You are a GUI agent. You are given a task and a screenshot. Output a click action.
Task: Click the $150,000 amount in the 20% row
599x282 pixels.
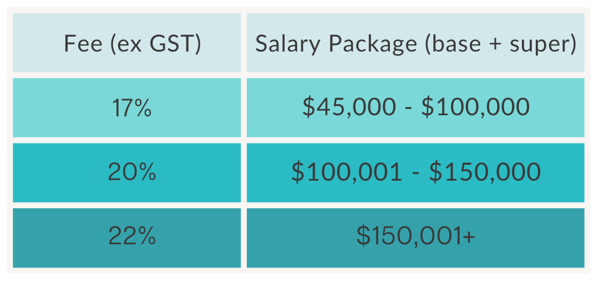(484, 172)
